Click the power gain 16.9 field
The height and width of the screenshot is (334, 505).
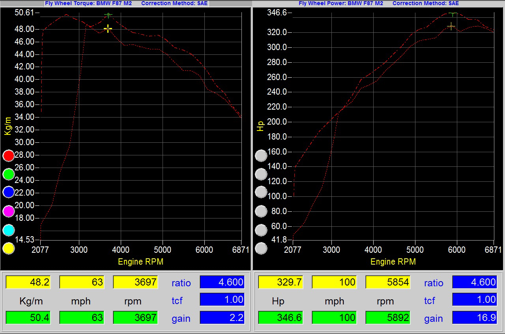point(475,317)
